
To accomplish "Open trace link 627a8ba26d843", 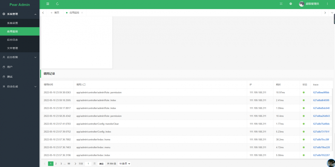I will pos(321,116).
